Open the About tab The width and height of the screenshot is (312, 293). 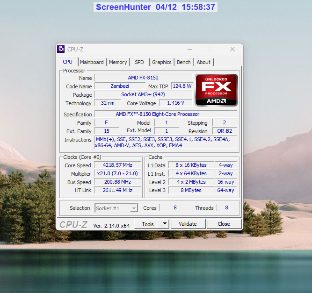click(x=203, y=62)
